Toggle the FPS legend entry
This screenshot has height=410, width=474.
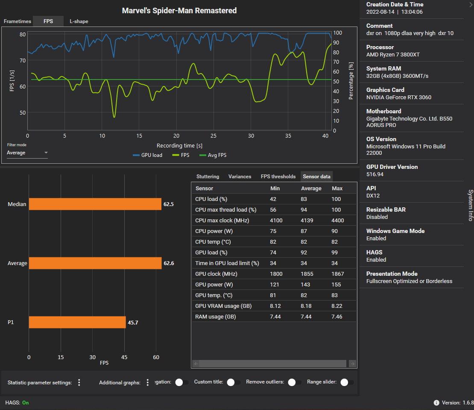[x=181, y=155]
